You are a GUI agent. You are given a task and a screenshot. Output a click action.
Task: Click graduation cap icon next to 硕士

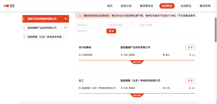point(164,55)
